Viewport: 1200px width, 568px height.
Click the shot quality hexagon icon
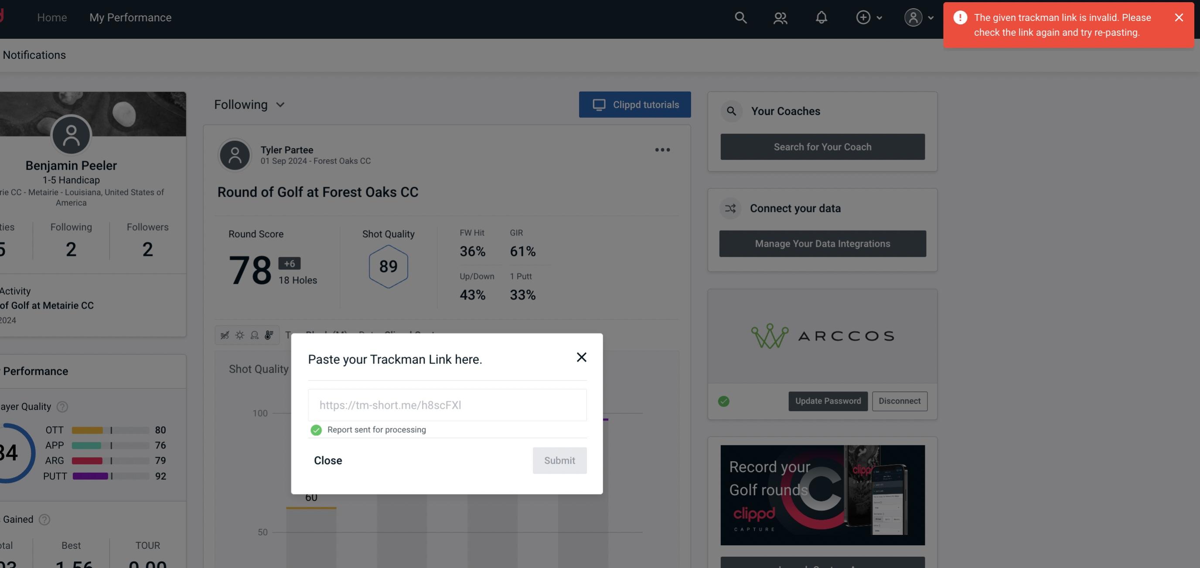point(388,266)
